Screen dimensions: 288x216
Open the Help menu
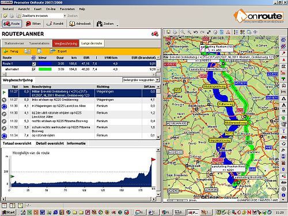pos(82,9)
